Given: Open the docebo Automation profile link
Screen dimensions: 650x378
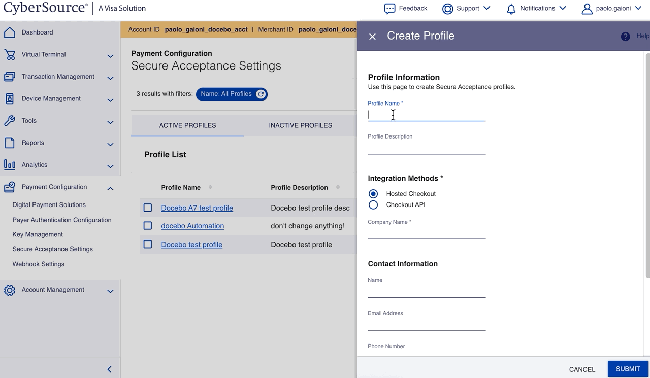Looking at the screenshot, I should coord(192,226).
